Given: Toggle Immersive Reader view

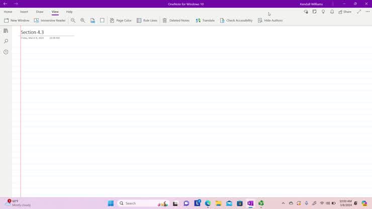Looking at the screenshot, I should click(50, 21).
